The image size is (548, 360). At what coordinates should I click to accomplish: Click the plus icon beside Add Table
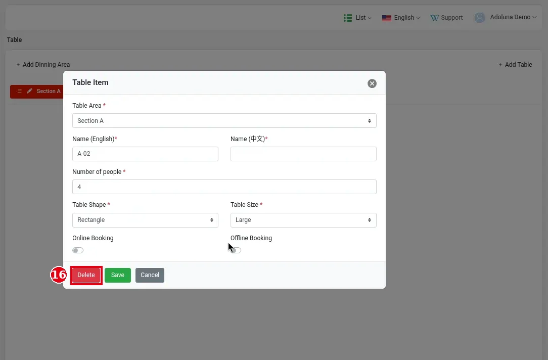click(500, 65)
